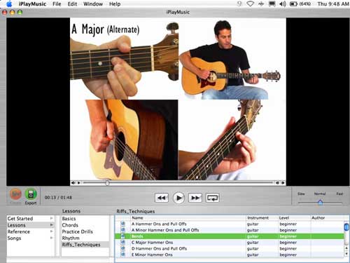This screenshot has height=263, width=350.
Task: Click the video icon beside Bends row
Action: 122,236
